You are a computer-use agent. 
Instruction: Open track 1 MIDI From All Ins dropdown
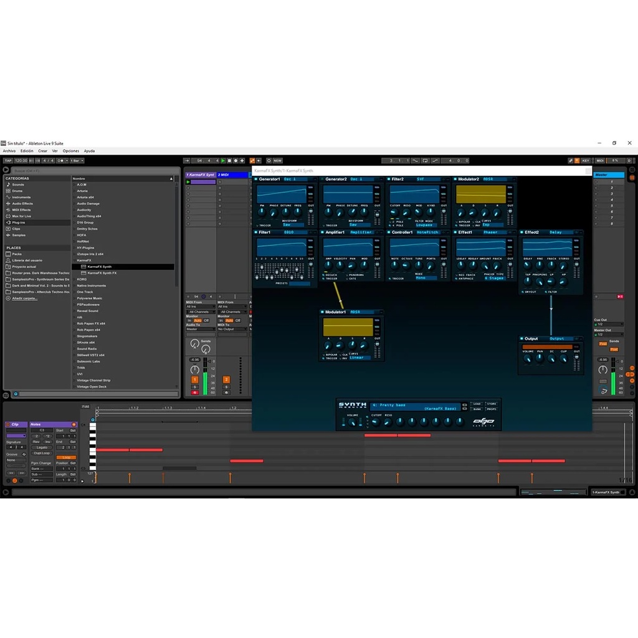pos(201,307)
